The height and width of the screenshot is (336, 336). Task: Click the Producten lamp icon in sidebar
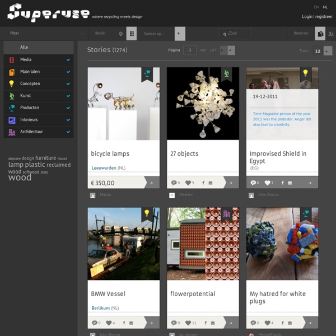[x=12, y=108]
